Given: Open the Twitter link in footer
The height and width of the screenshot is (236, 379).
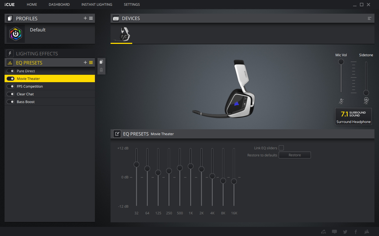Looking at the screenshot, I should tap(345, 232).
